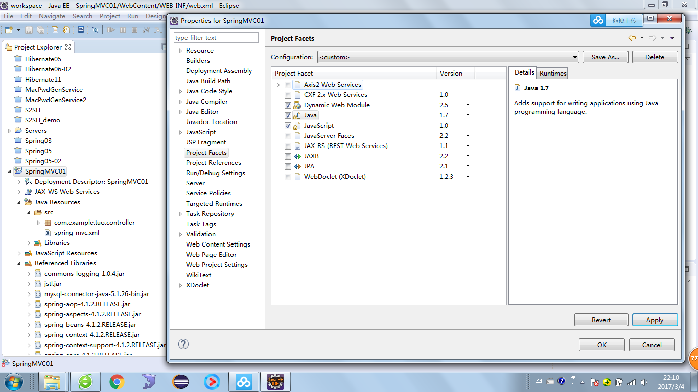Viewport: 698px width, 392px height.
Task: Open the Search menu
Action: [82, 16]
